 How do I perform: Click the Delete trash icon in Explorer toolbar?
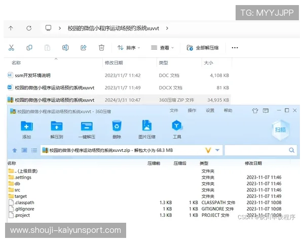(101, 48)
